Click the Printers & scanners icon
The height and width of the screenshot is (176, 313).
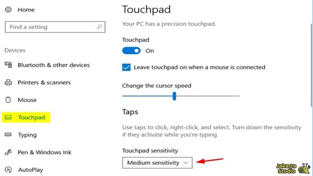[8, 82]
